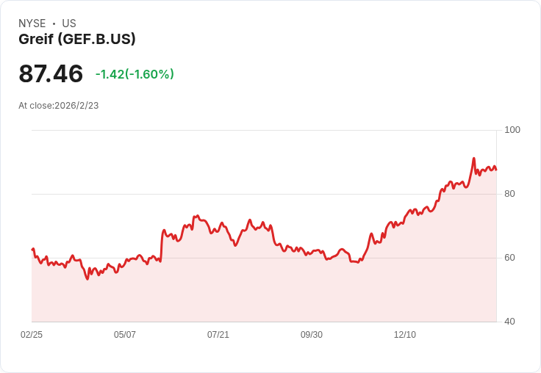Image resolution: width=541 pixels, height=373 pixels.
Task: Click the rightmost end of the price line
Action: (x=496, y=170)
